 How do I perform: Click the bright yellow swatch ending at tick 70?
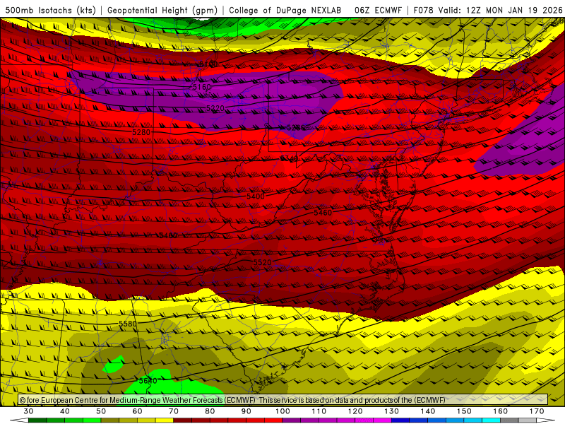[165, 420]
